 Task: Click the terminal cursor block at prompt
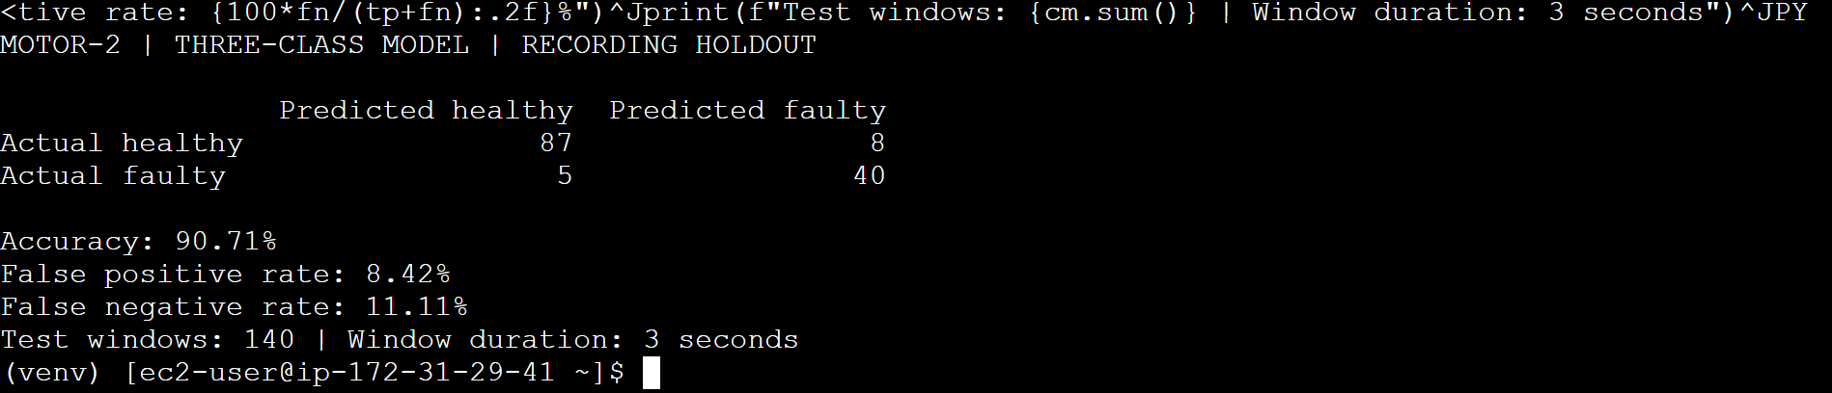652,373
